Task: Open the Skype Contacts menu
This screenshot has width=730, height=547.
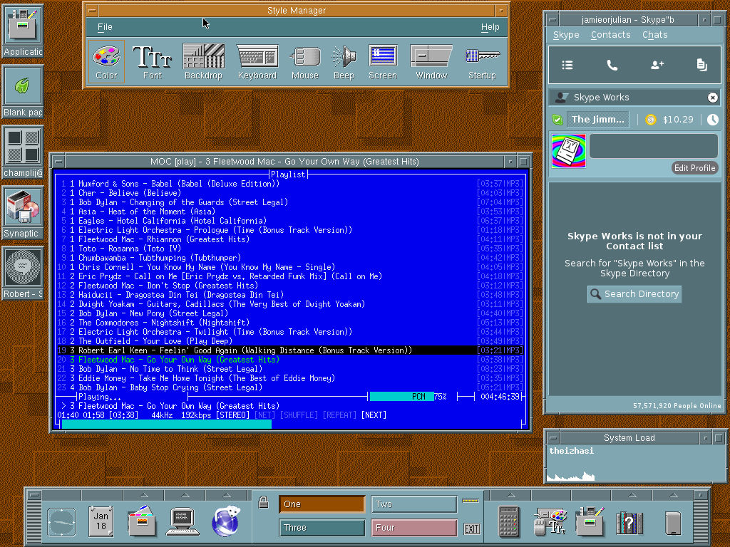Action: pos(610,34)
